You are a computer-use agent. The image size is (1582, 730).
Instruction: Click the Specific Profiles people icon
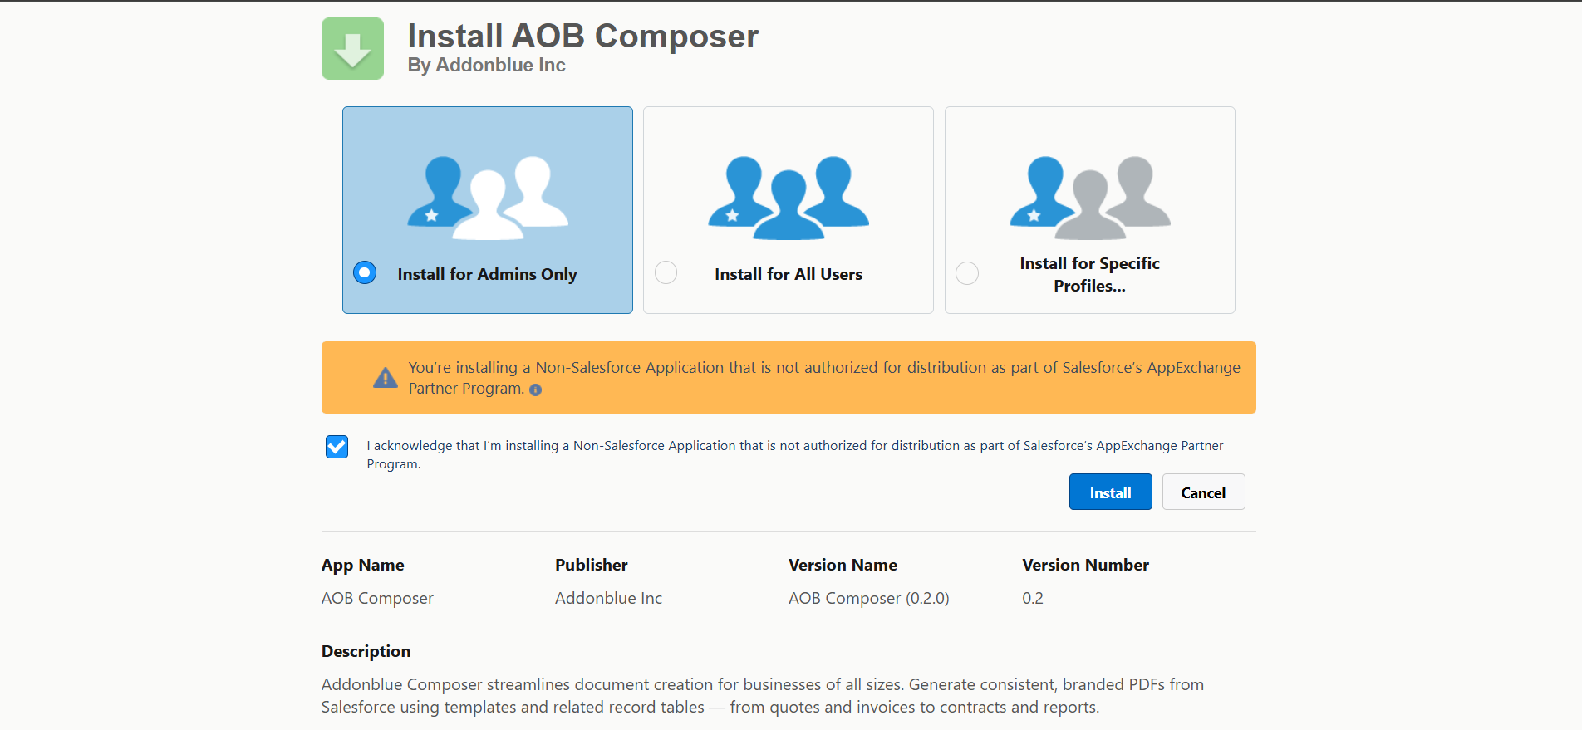[x=1090, y=198]
